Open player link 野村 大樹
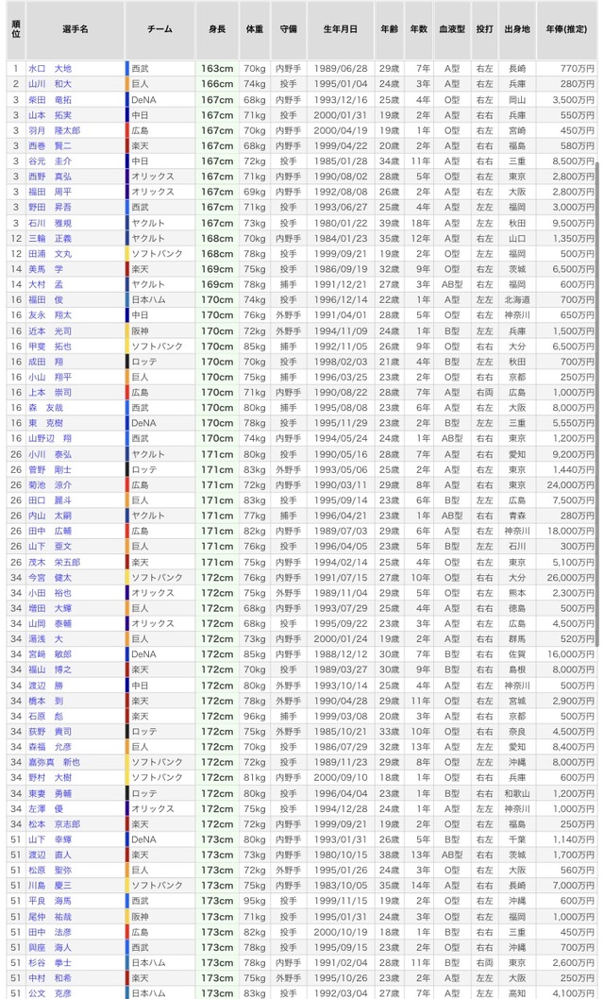 [50, 777]
